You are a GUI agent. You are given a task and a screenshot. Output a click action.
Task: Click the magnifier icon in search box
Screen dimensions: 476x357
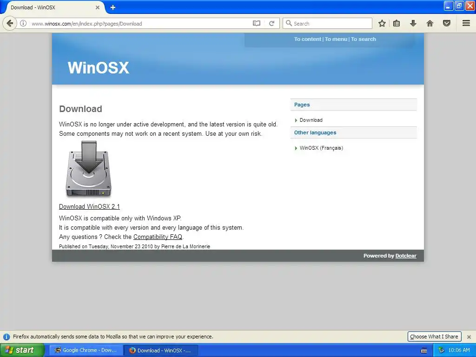[289, 23]
